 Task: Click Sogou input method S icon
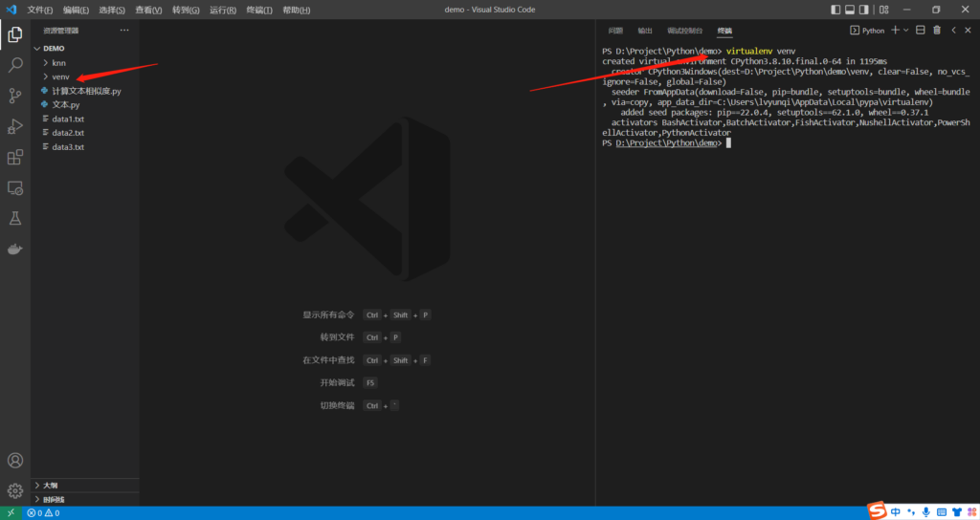point(877,510)
